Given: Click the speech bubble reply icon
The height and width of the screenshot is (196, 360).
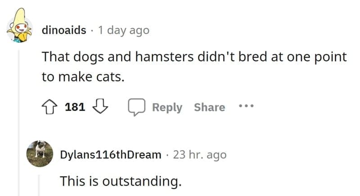Looking at the screenshot, I should click(135, 107).
